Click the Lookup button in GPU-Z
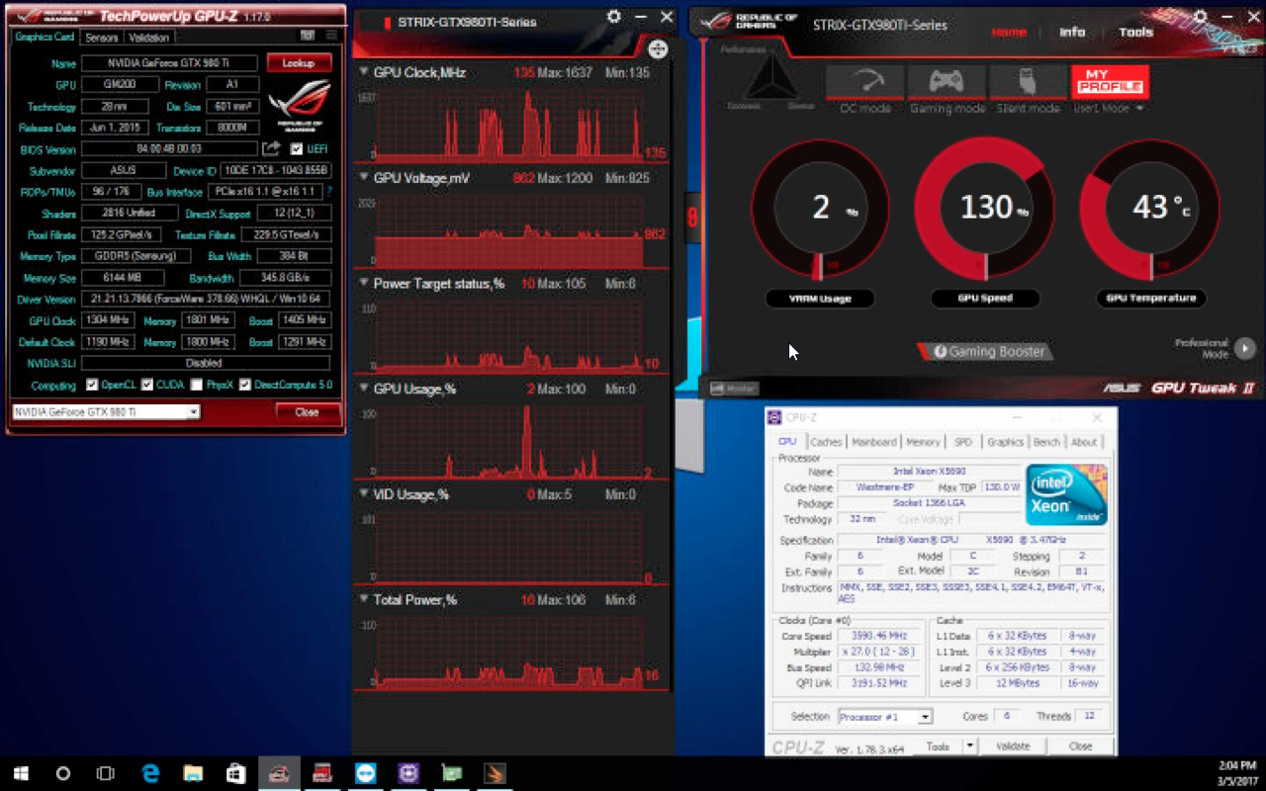 [x=299, y=63]
